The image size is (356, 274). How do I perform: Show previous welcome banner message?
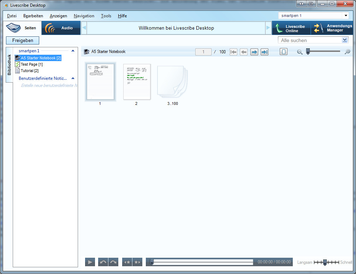tap(84, 28)
